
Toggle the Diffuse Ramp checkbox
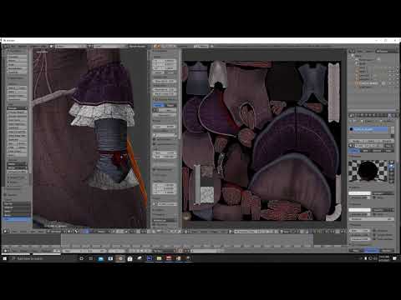click(375, 197)
